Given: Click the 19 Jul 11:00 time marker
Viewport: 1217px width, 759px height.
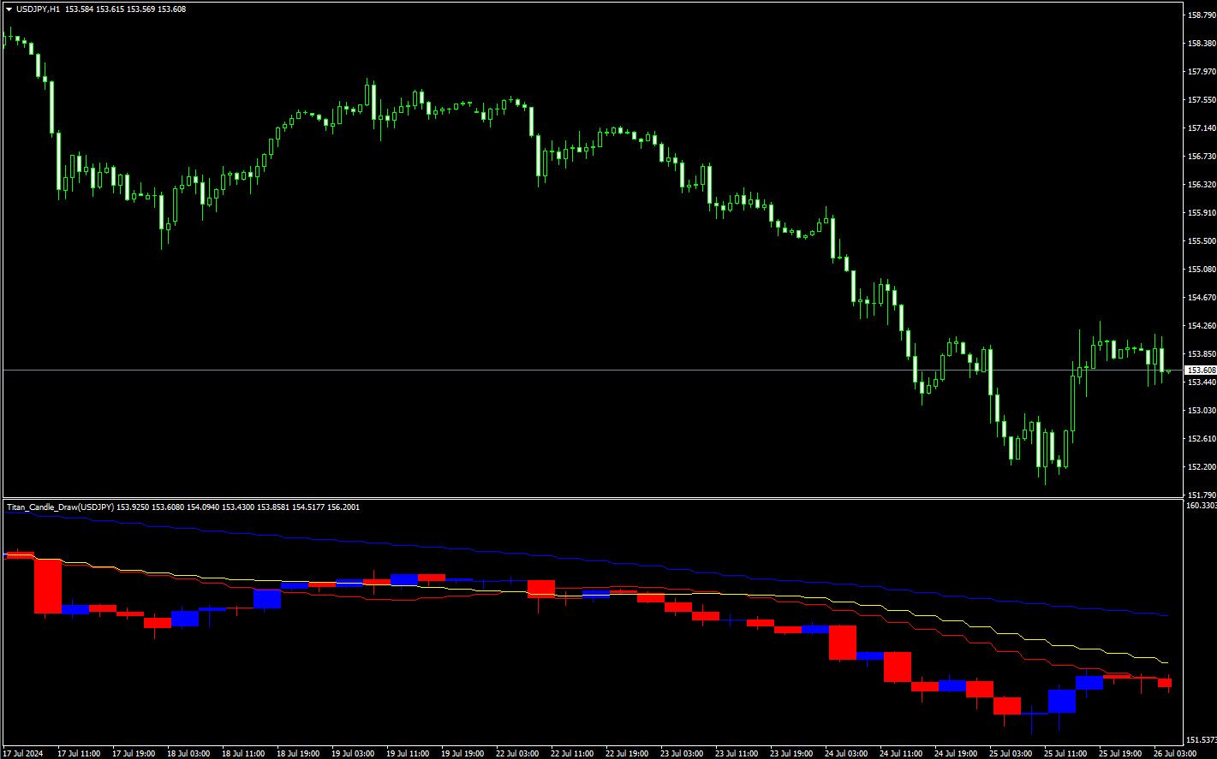Looking at the screenshot, I should click(408, 753).
